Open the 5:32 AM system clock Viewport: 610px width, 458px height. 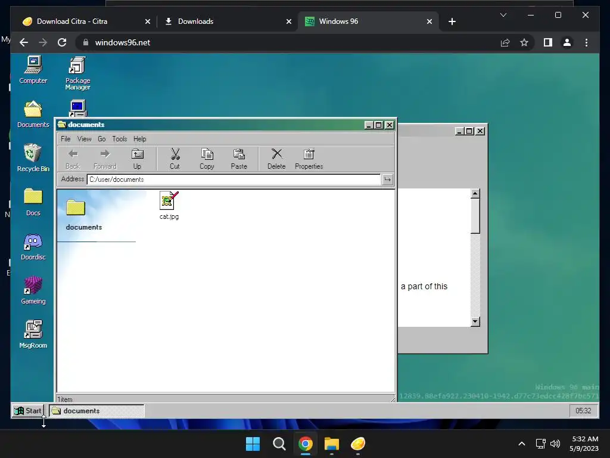[x=584, y=444]
